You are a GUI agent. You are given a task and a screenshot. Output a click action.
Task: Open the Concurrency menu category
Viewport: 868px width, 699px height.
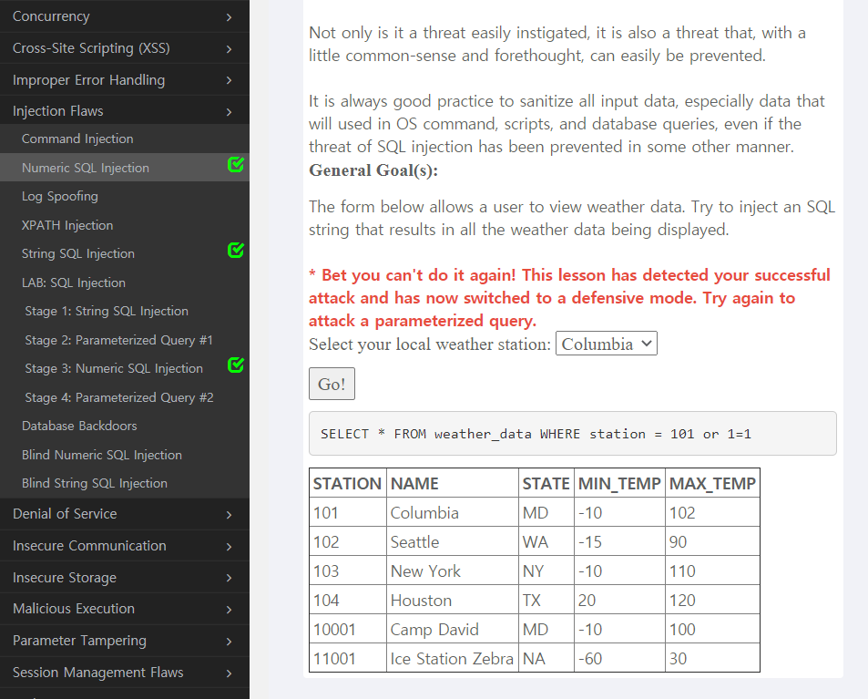[125, 16]
